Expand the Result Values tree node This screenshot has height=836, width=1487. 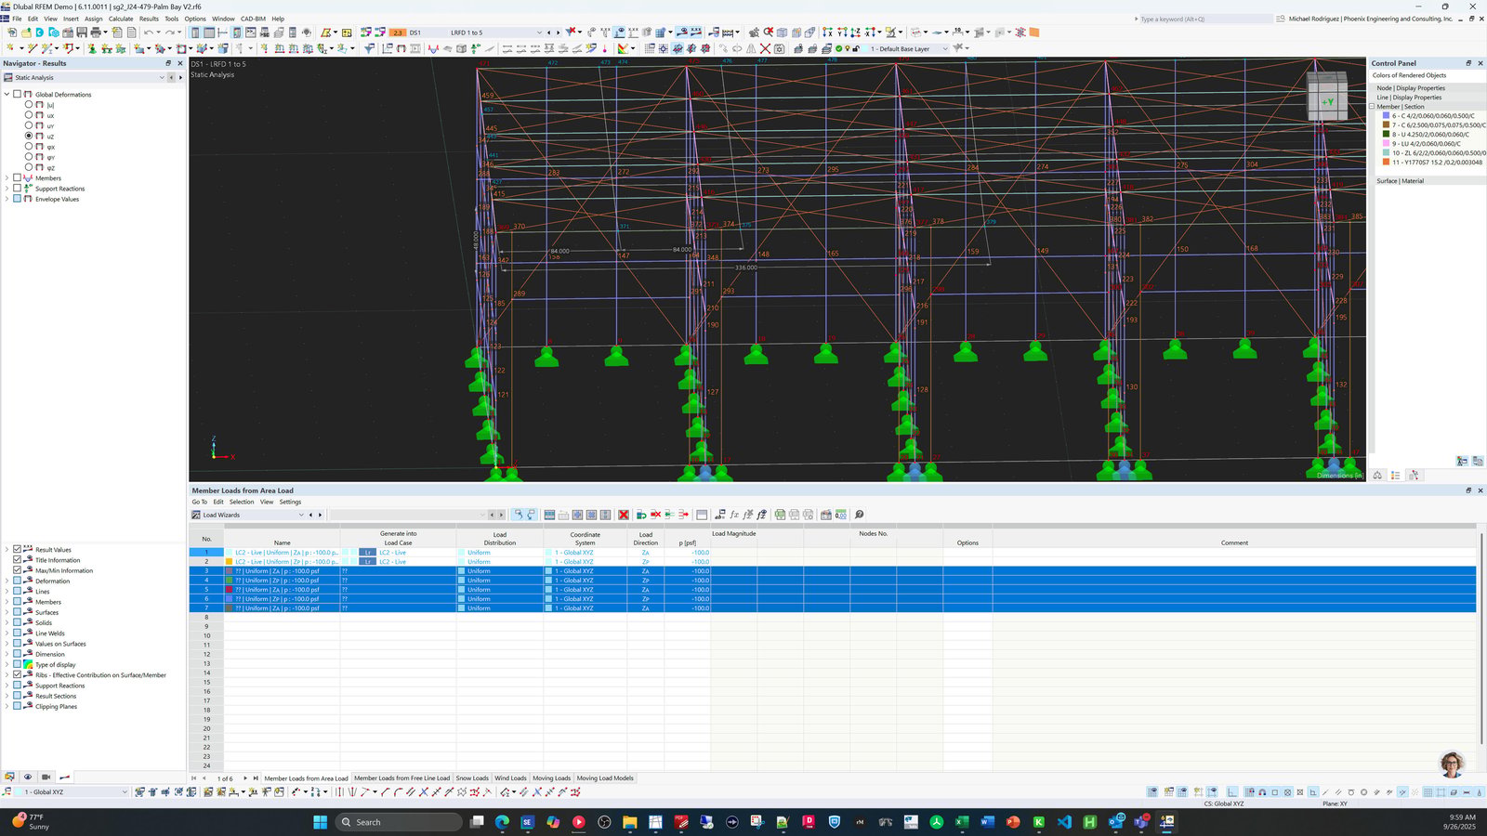point(7,550)
